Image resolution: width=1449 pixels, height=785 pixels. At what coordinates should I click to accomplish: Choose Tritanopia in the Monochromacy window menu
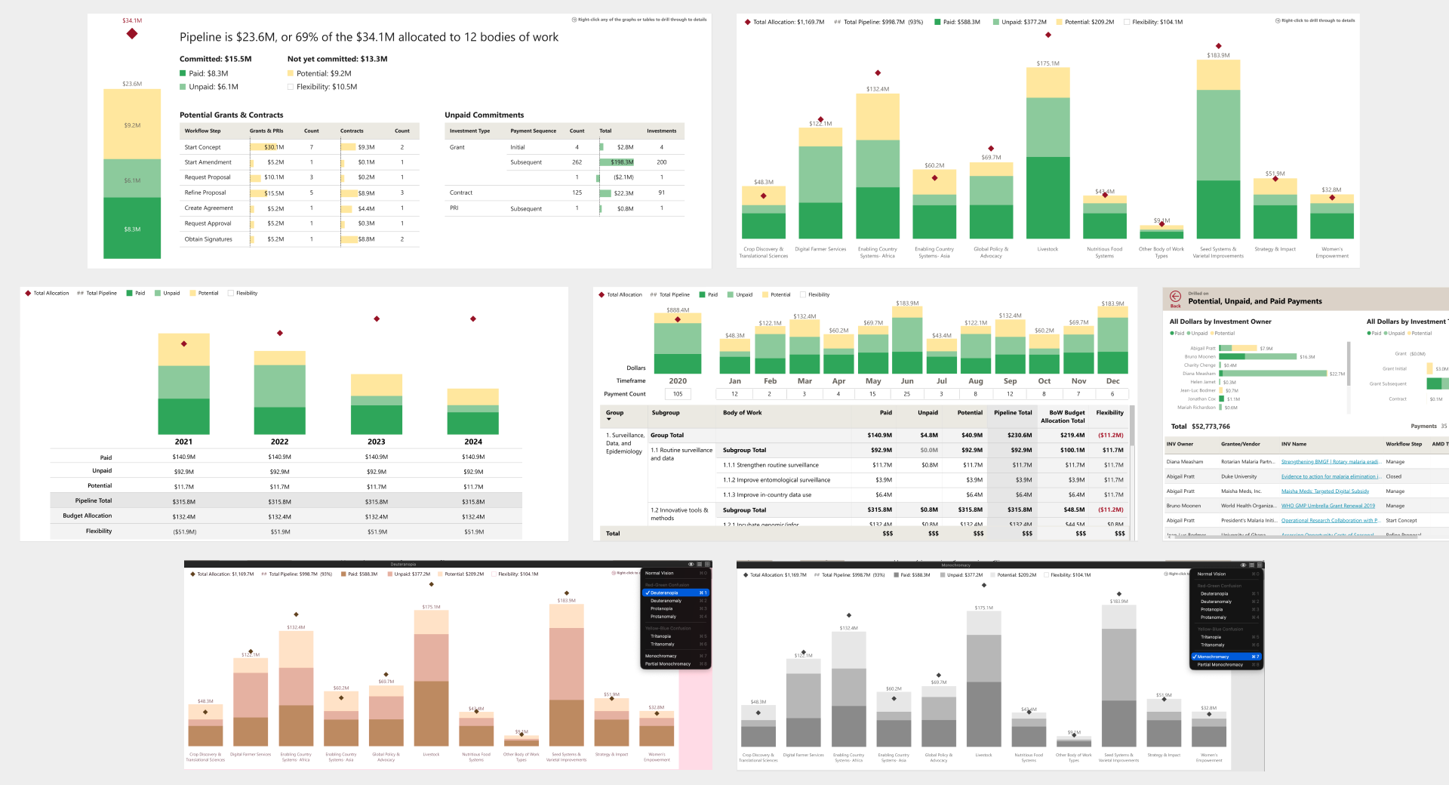[x=1210, y=637]
